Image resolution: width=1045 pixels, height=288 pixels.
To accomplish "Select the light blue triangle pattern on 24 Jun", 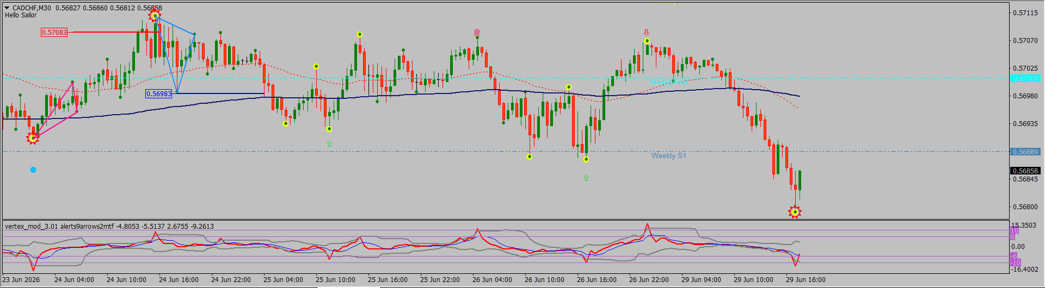I will [175, 54].
